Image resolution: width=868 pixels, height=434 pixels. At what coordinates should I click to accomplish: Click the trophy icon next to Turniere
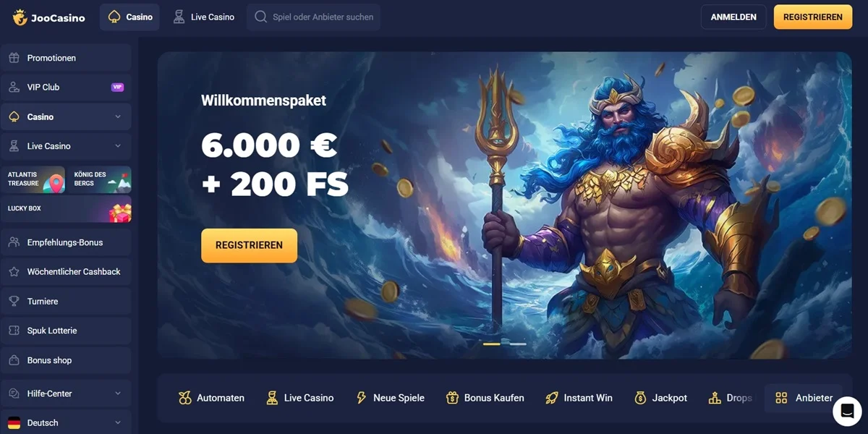(x=14, y=301)
